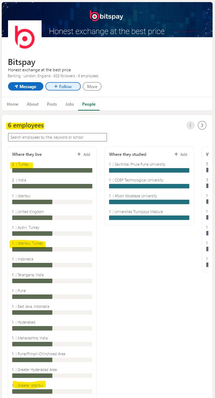Select the Istanbul, Turkey location filter
Viewport: 215px width, 398px height.
click(52, 246)
